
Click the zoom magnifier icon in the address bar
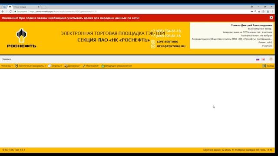click(255, 12)
